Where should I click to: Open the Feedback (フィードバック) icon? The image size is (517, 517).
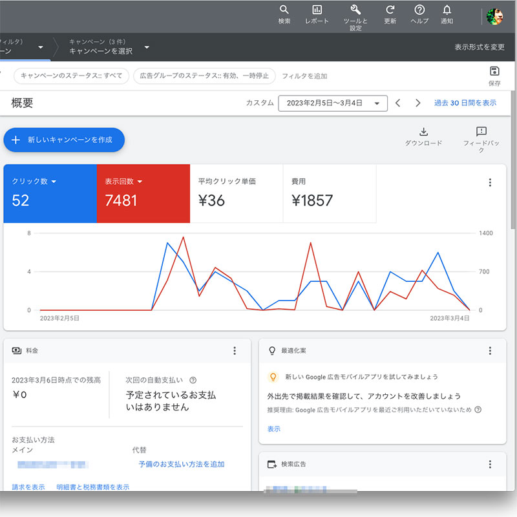(x=481, y=132)
